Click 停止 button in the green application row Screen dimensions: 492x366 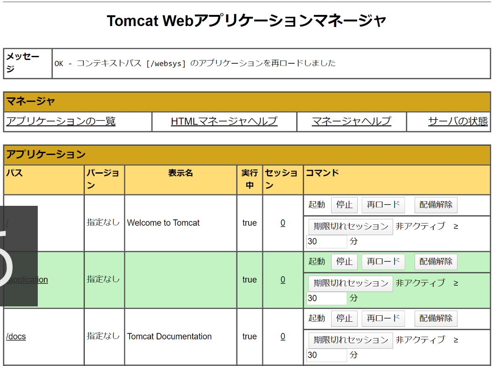click(x=344, y=262)
